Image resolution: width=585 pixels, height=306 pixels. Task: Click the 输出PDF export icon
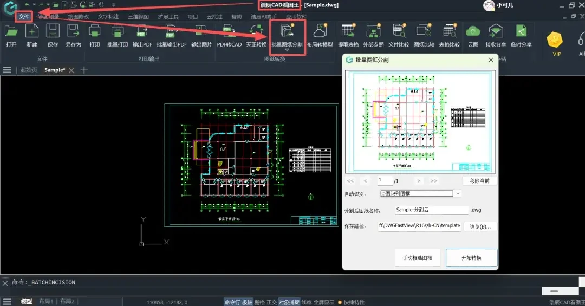pos(142,31)
